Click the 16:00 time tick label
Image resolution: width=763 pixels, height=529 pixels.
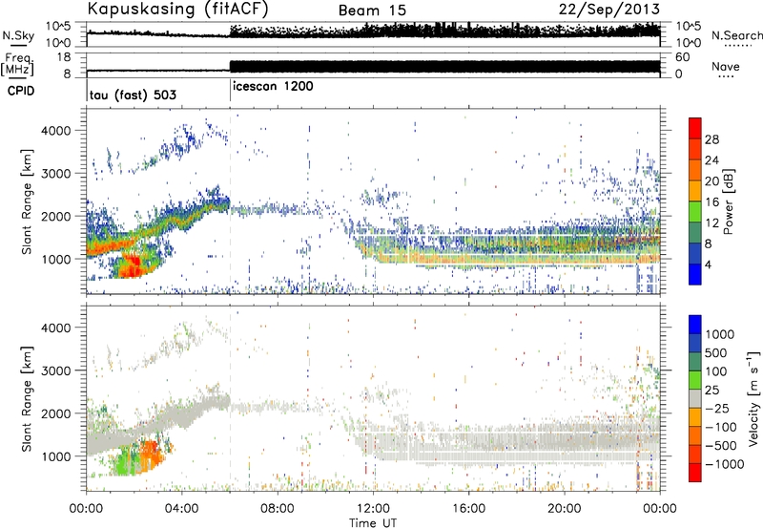pyautogui.click(x=468, y=509)
